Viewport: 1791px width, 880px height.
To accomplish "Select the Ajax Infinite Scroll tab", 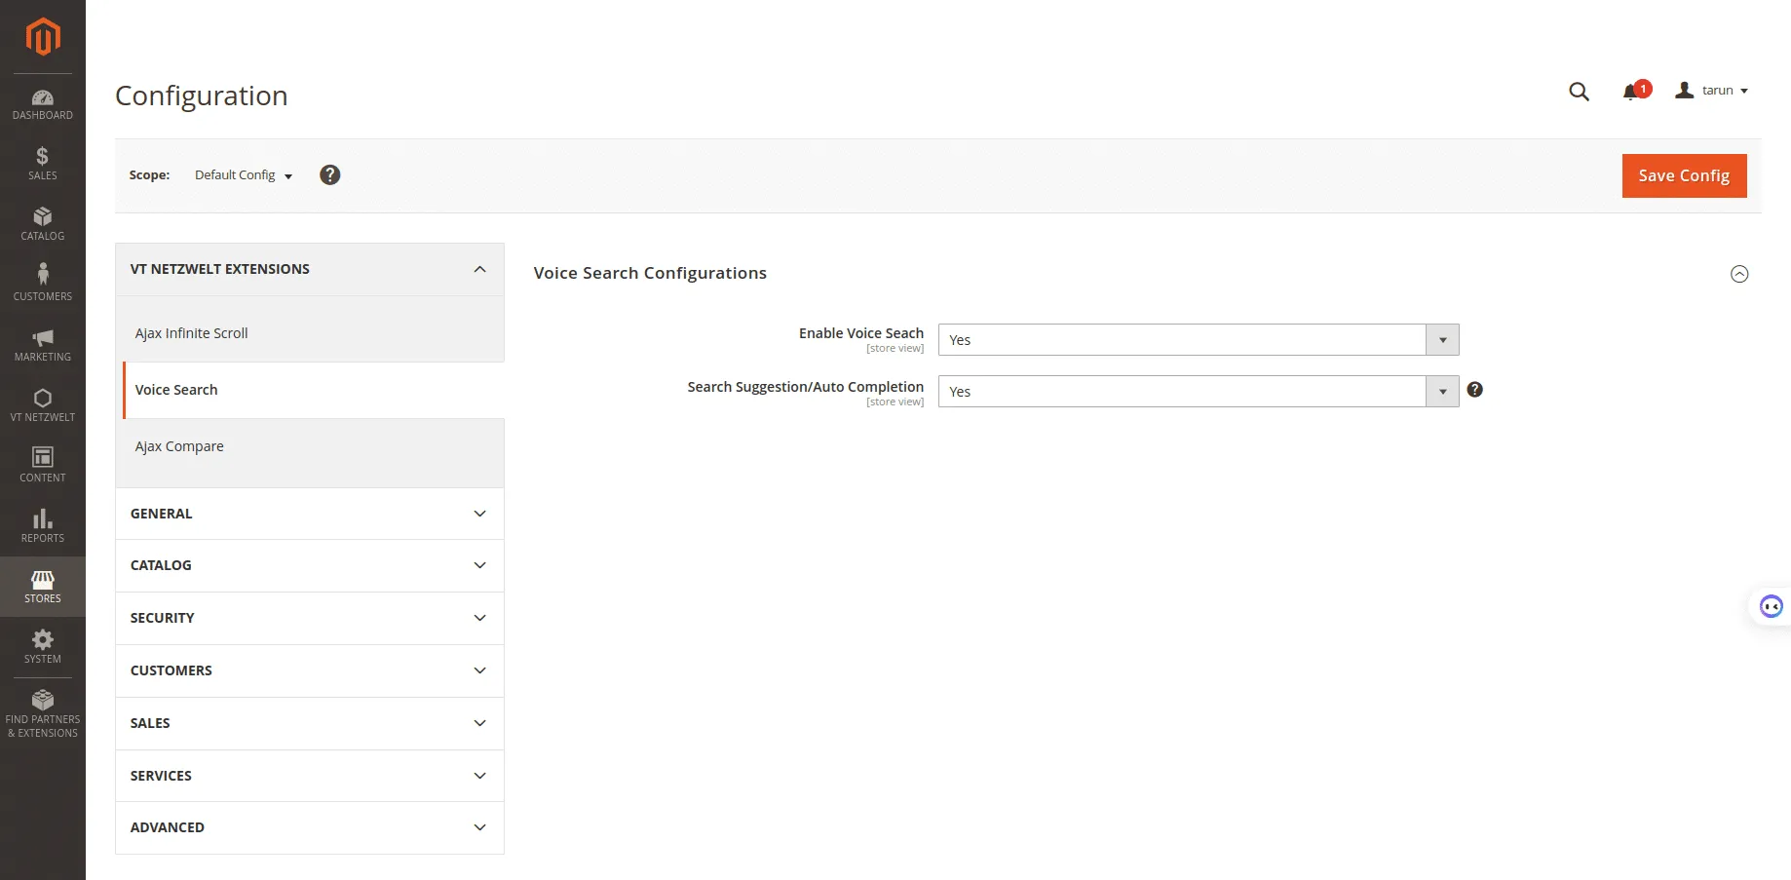I will point(192,333).
